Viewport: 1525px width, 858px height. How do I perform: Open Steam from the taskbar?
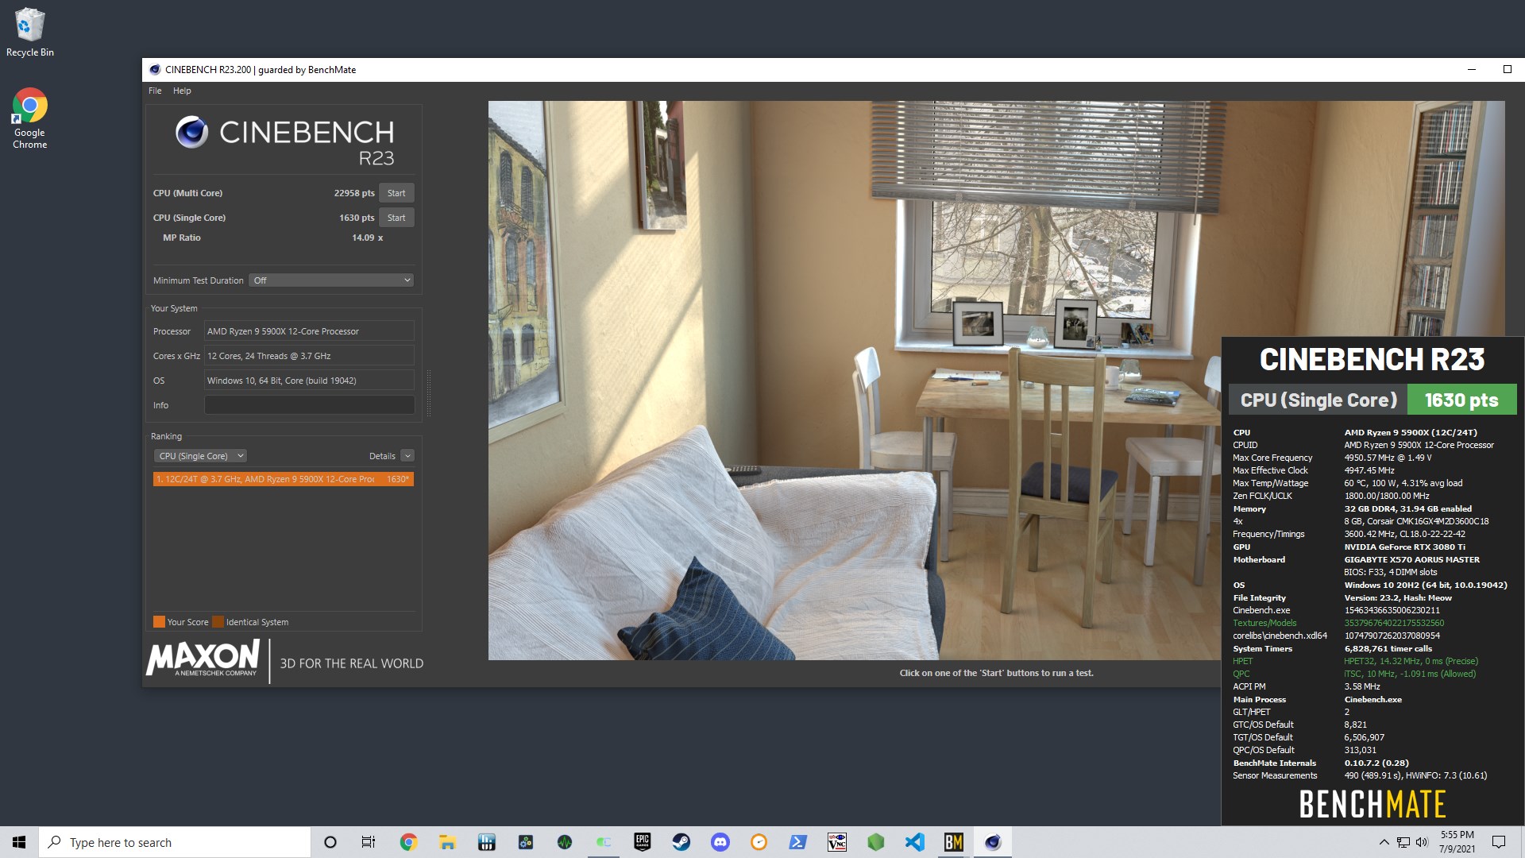coord(681,842)
